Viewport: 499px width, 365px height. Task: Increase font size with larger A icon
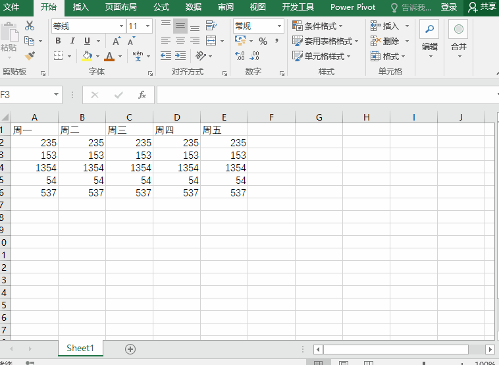[117, 41]
